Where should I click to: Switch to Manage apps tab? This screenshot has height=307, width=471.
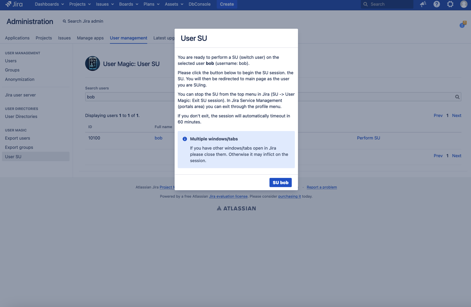coord(90,38)
